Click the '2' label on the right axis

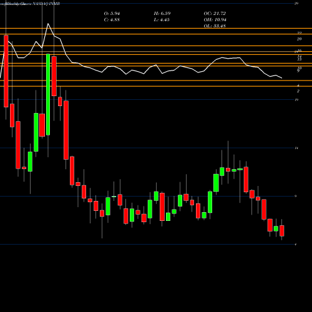click(x=298, y=91)
